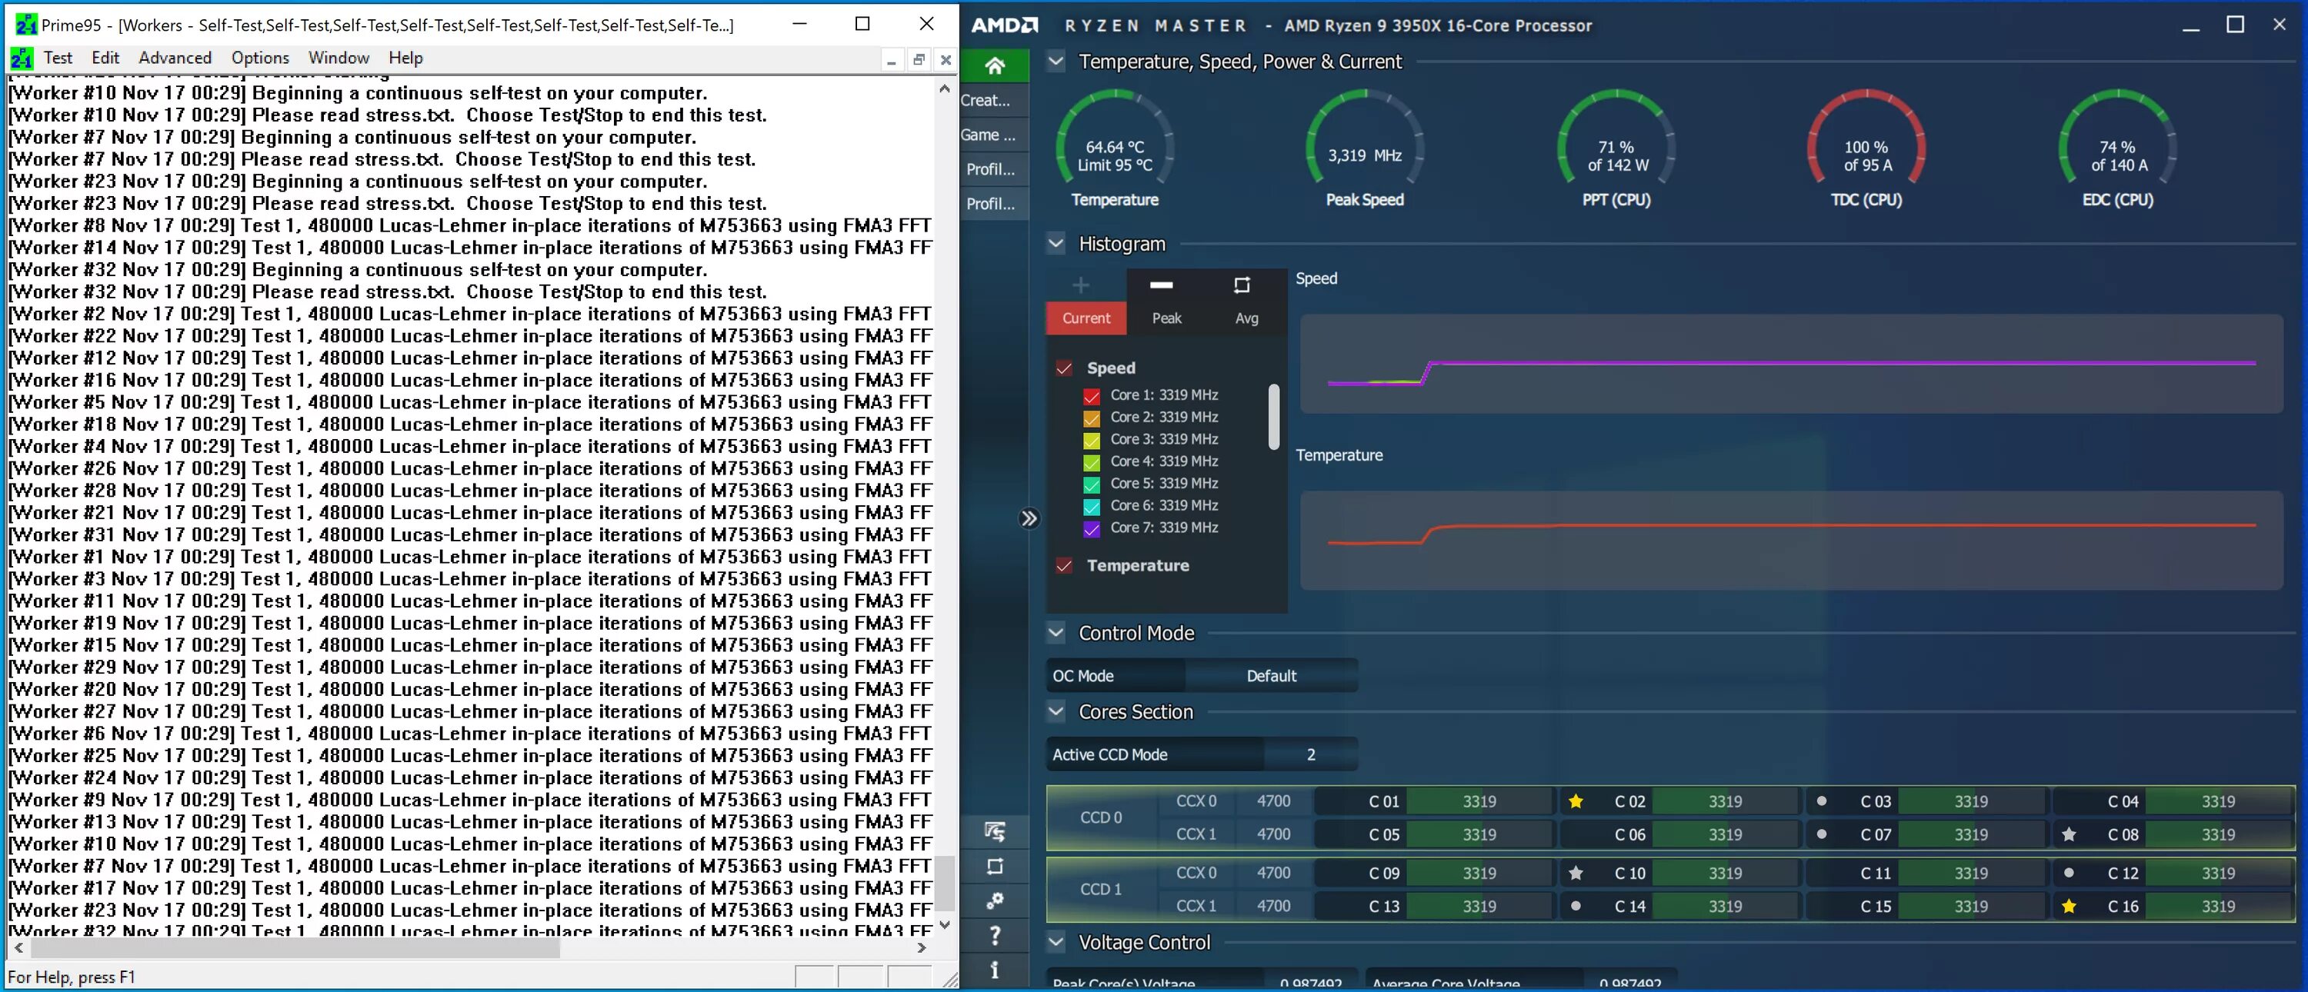Open Prime95 Window menu
Viewport: 2308px width, 992px height.
(339, 58)
